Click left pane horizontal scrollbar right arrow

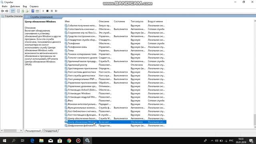coord(21,131)
